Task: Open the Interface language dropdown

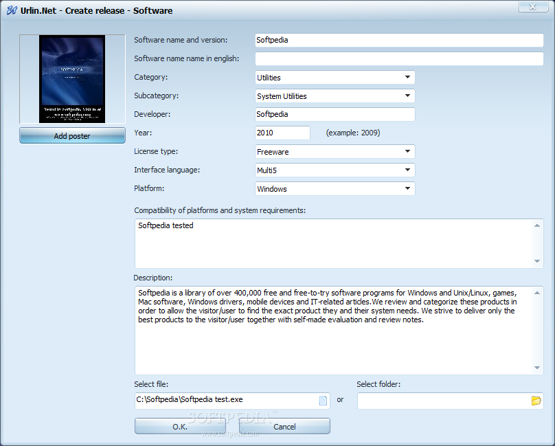Action: click(x=335, y=170)
